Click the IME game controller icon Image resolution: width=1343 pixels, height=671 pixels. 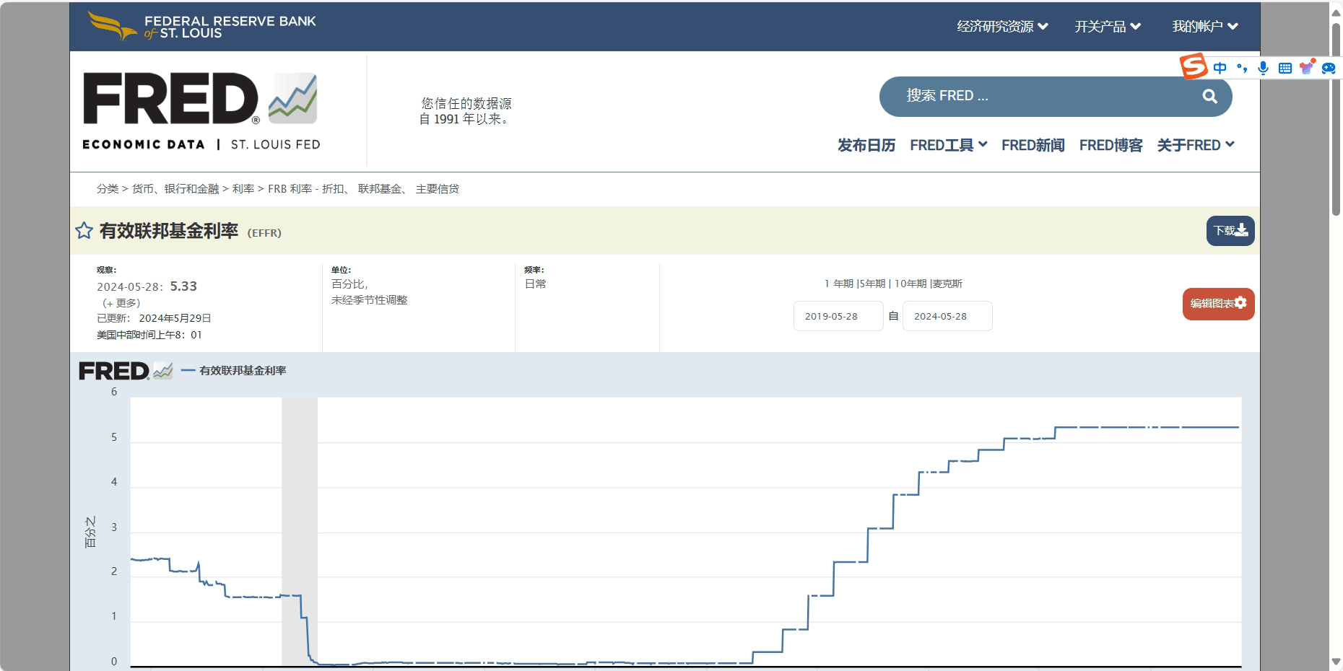(x=1329, y=68)
